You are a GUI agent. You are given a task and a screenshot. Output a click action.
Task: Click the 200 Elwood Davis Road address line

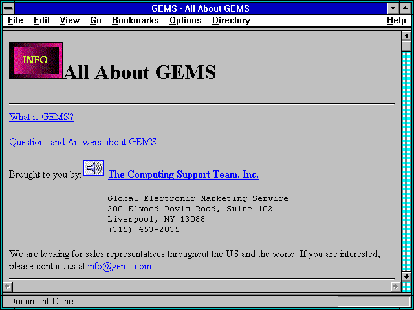click(190, 209)
